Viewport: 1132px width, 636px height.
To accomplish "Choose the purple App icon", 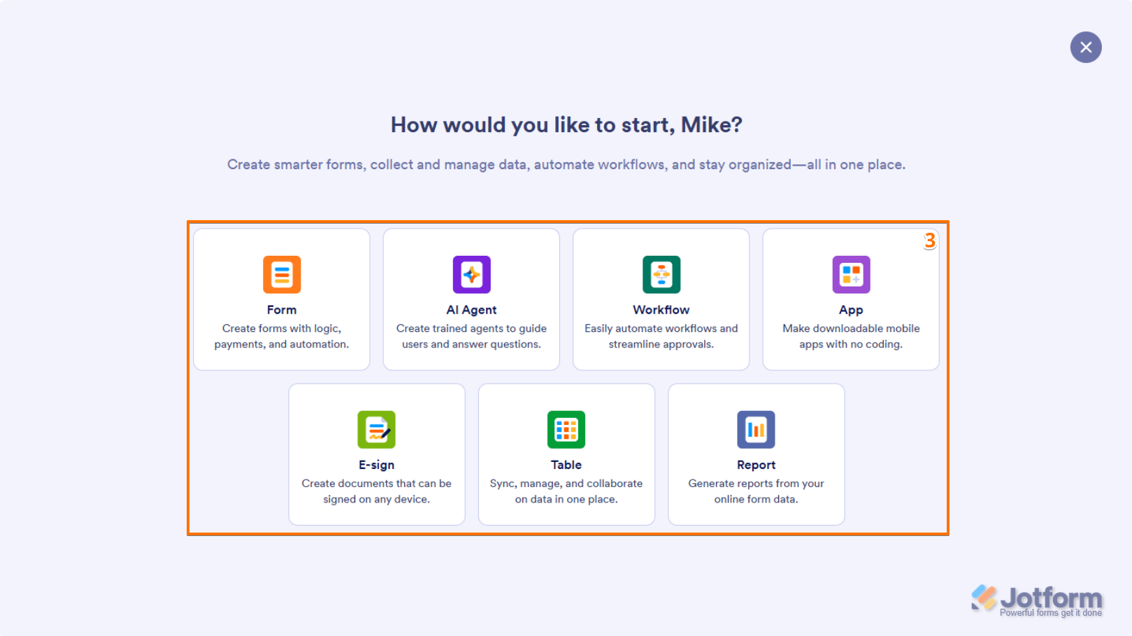I will 851,275.
